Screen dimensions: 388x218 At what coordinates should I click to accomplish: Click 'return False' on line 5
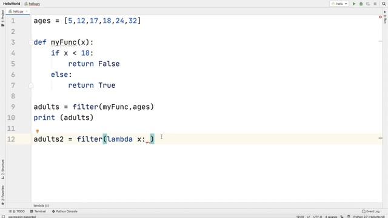click(94, 64)
